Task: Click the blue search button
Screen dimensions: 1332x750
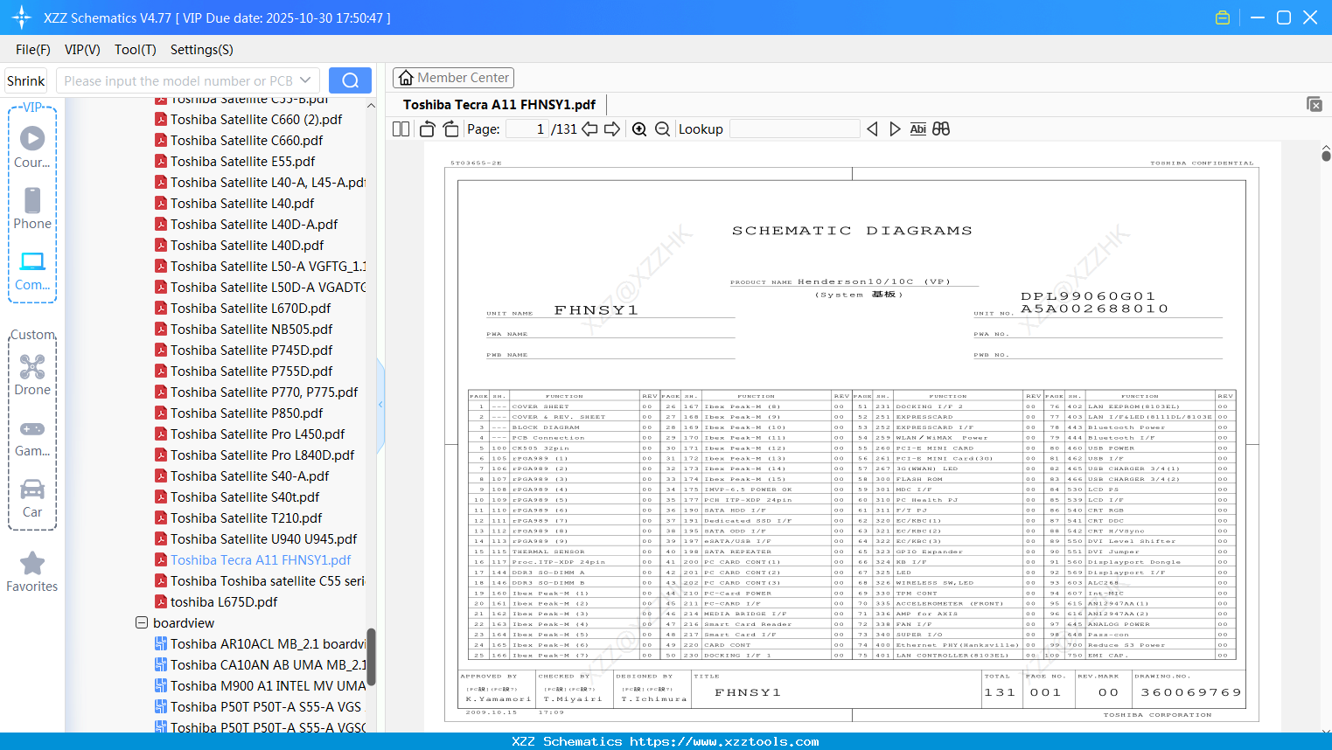Action: point(350,80)
